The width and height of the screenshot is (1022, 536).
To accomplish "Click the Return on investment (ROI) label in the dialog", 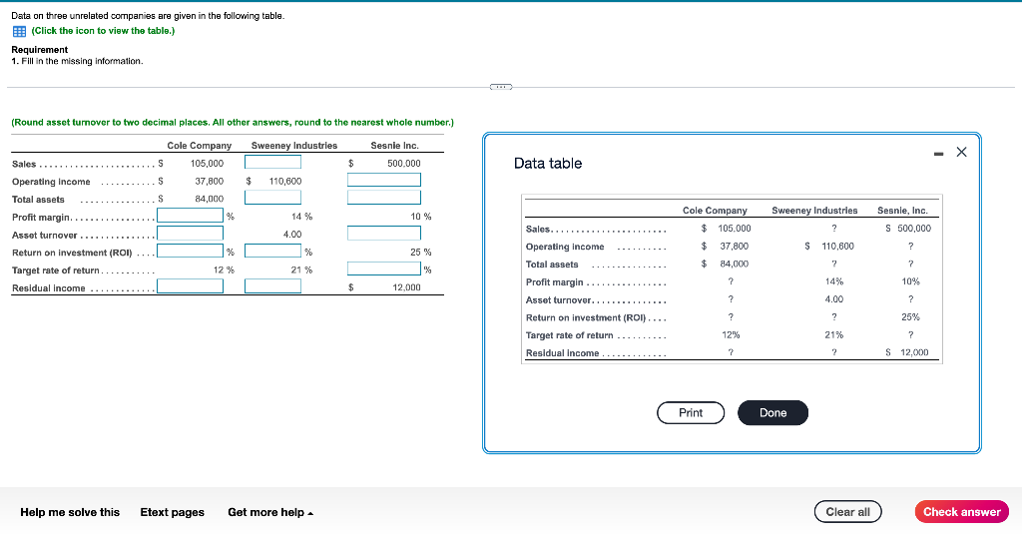I will pos(586,317).
